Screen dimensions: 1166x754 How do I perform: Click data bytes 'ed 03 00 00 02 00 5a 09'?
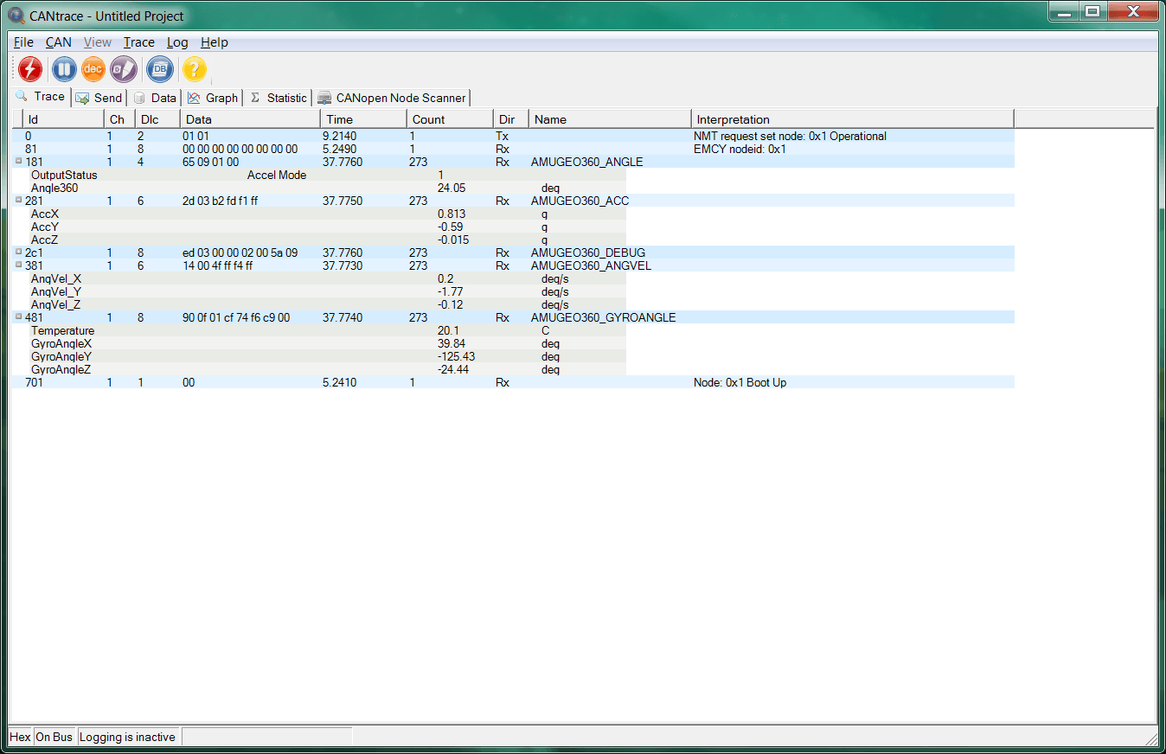point(240,252)
